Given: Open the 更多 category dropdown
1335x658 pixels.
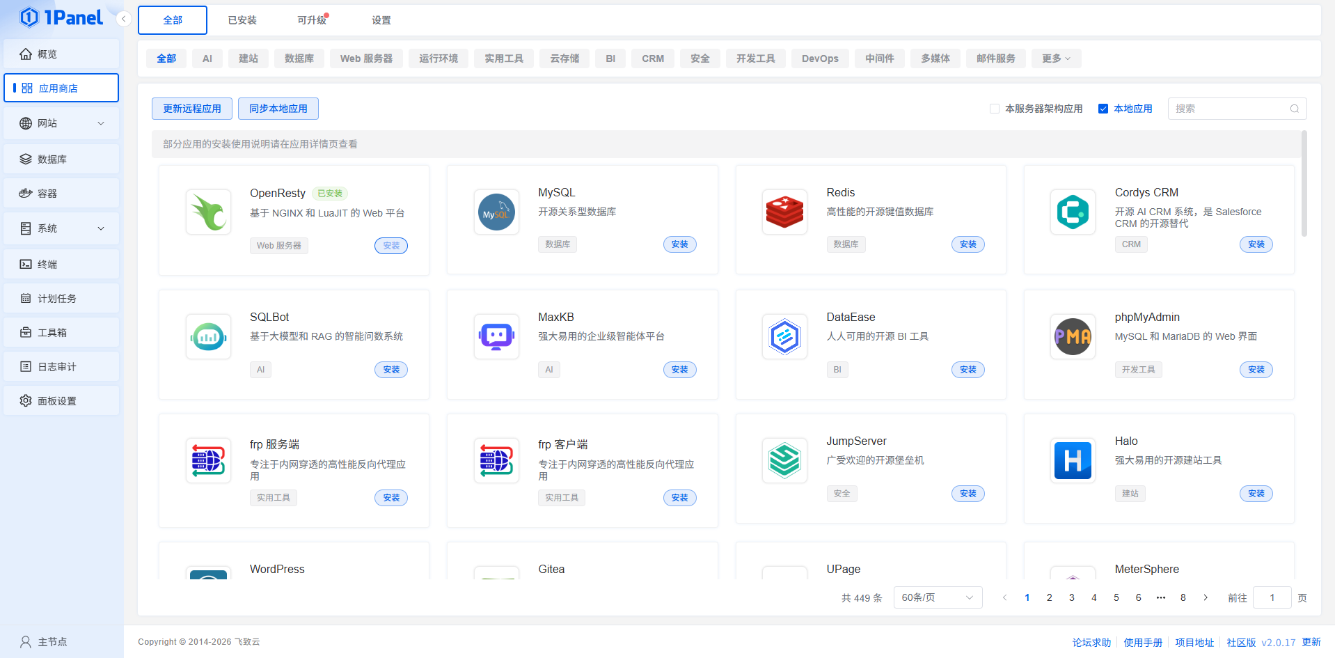Looking at the screenshot, I should click(x=1056, y=58).
